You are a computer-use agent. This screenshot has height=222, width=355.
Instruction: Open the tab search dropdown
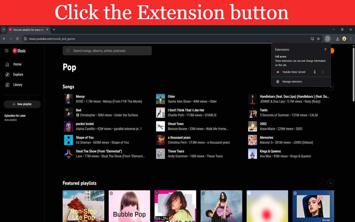point(4,29)
